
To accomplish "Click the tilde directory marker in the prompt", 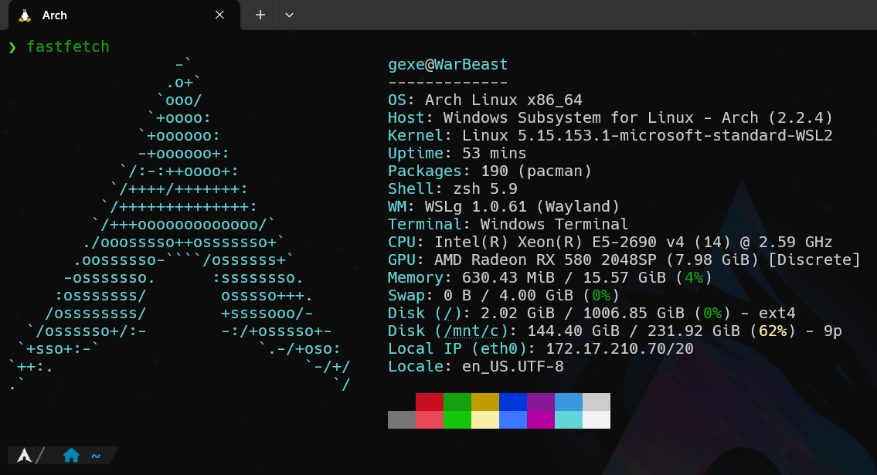I will pyautogui.click(x=96, y=456).
